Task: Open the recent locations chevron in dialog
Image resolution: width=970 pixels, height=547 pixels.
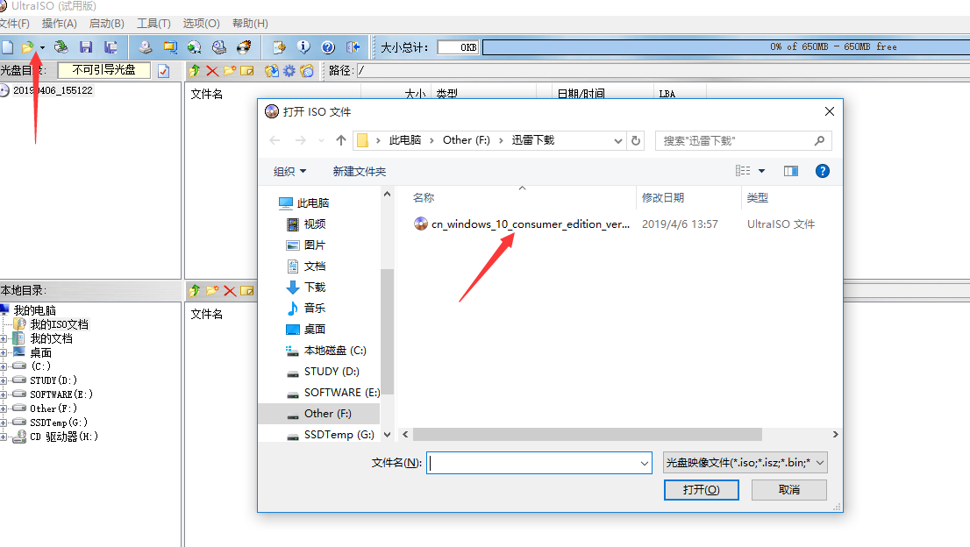Action: (x=321, y=141)
